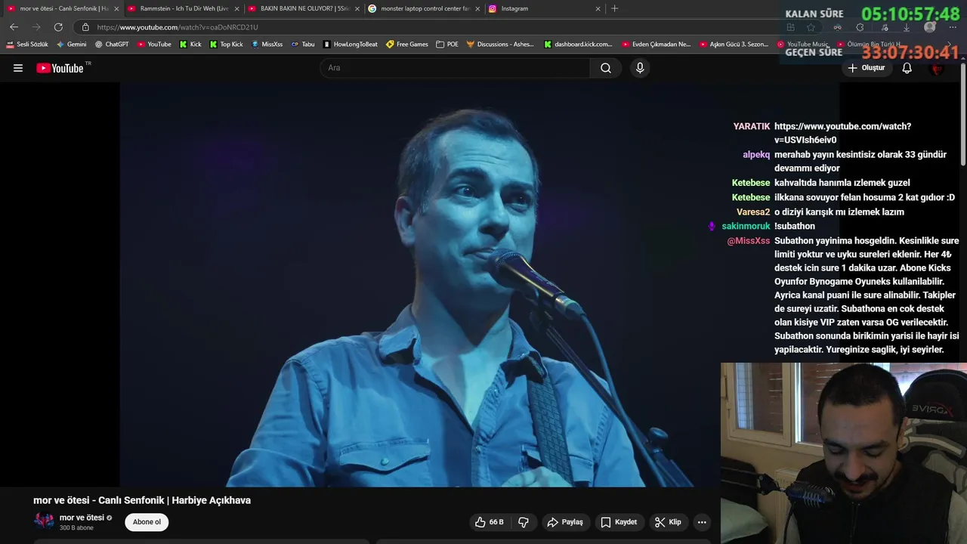
Task: Click sakinmoruk's !subathon chat message
Action: [795, 226]
